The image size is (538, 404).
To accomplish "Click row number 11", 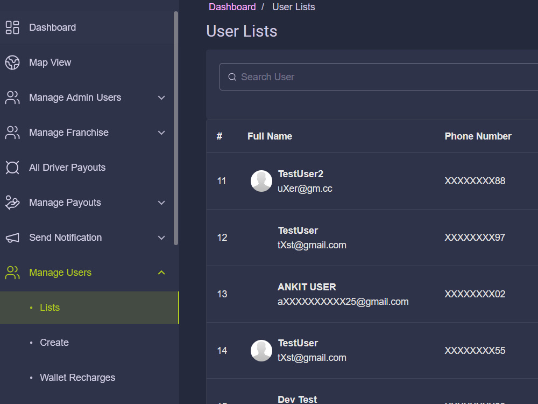I will 222,181.
